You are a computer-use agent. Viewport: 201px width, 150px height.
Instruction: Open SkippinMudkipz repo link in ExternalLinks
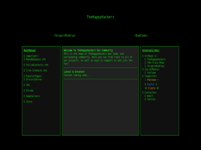click(x=156, y=66)
